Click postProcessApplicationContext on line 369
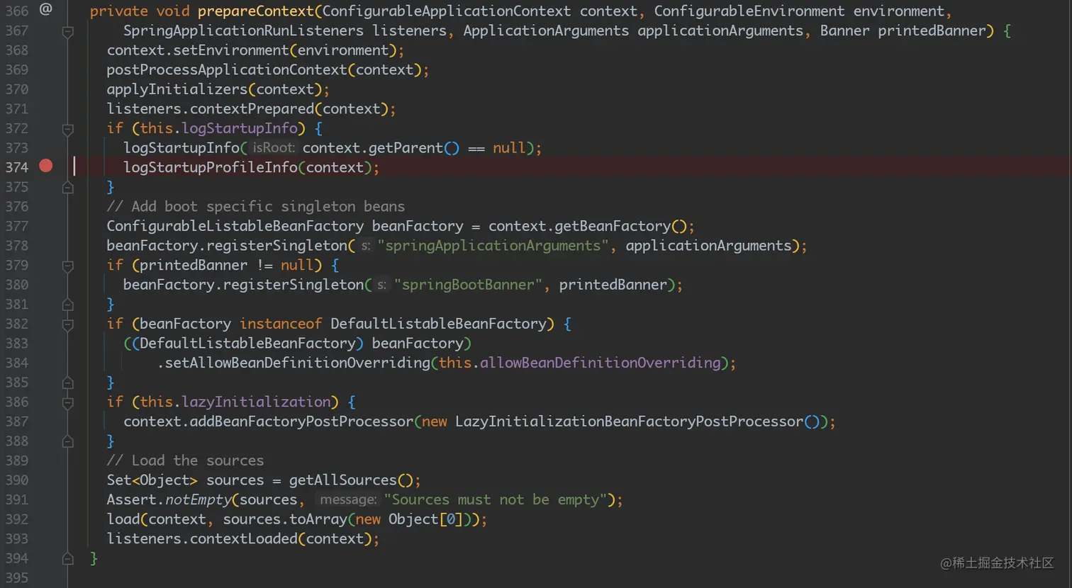Image resolution: width=1072 pixels, height=588 pixels. pos(227,70)
